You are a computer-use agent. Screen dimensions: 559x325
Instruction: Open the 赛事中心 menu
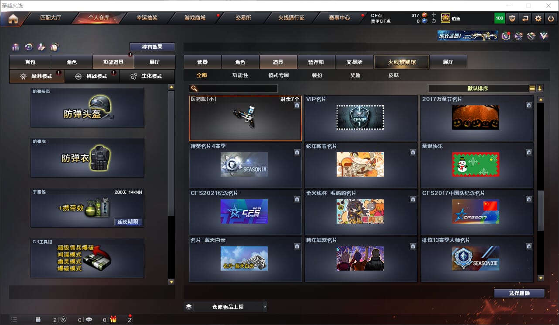339,18
